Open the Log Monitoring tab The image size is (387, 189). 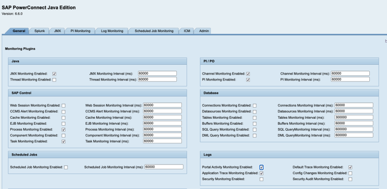pos(112,31)
